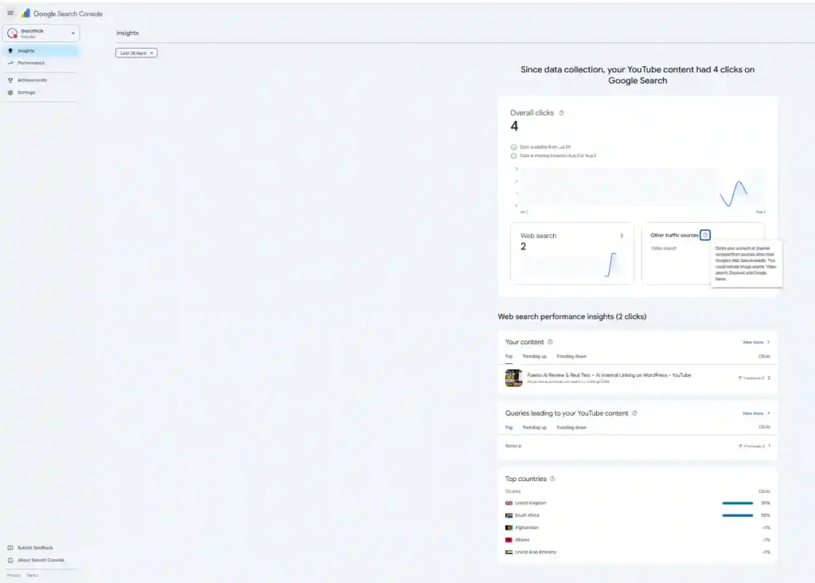Click the United Kingdom 50% progress bar
The height and width of the screenshot is (583, 815).
[x=738, y=503]
